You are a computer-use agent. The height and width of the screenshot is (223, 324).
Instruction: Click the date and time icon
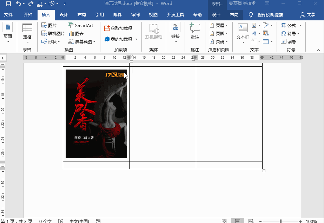point(266,33)
